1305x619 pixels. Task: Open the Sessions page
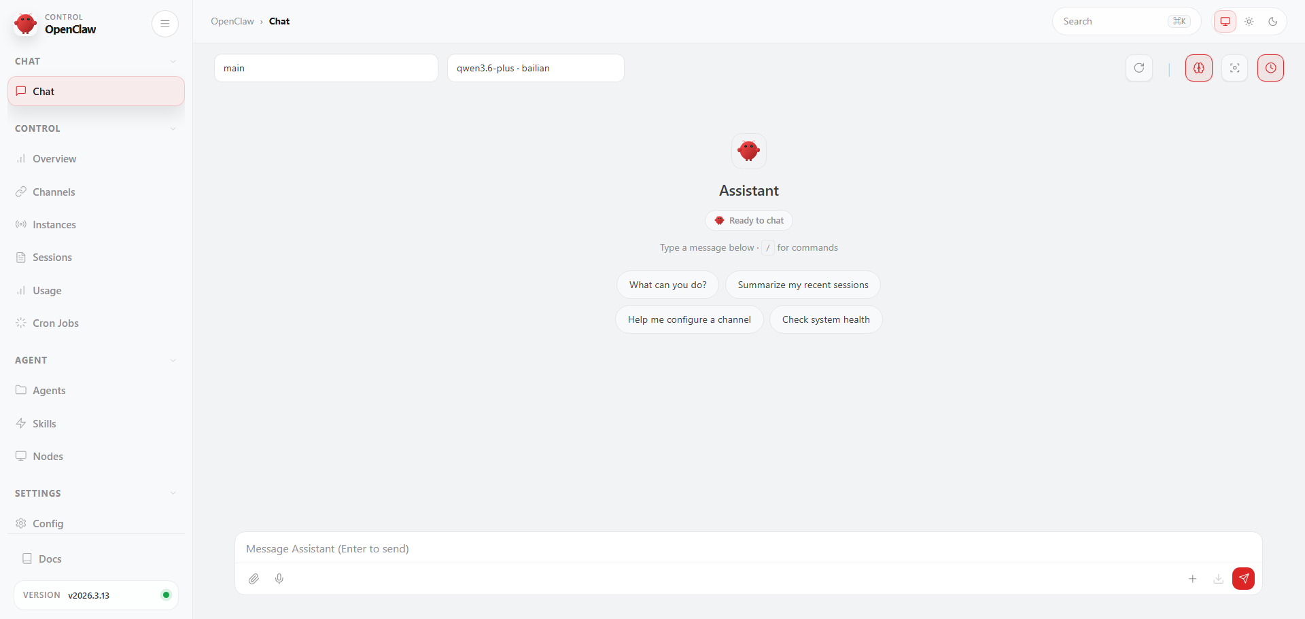point(96,258)
